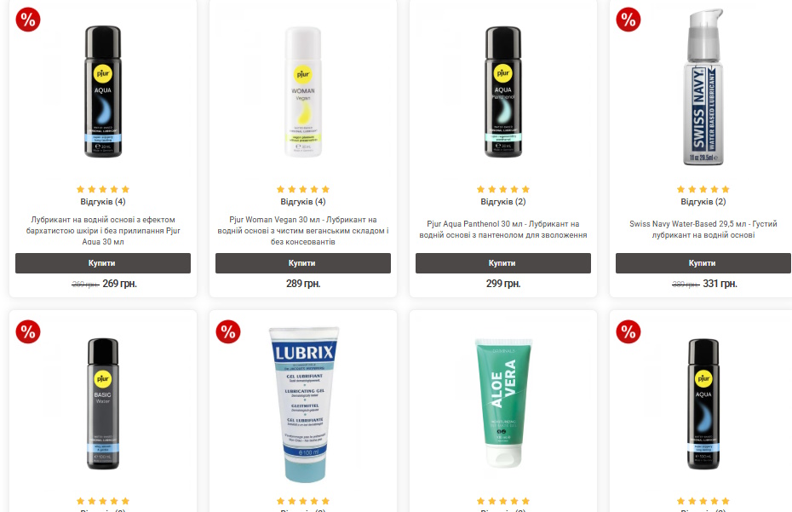Open Pjur Woman Vegan 30 мл product title
The height and width of the screenshot is (512, 792).
tap(303, 231)
